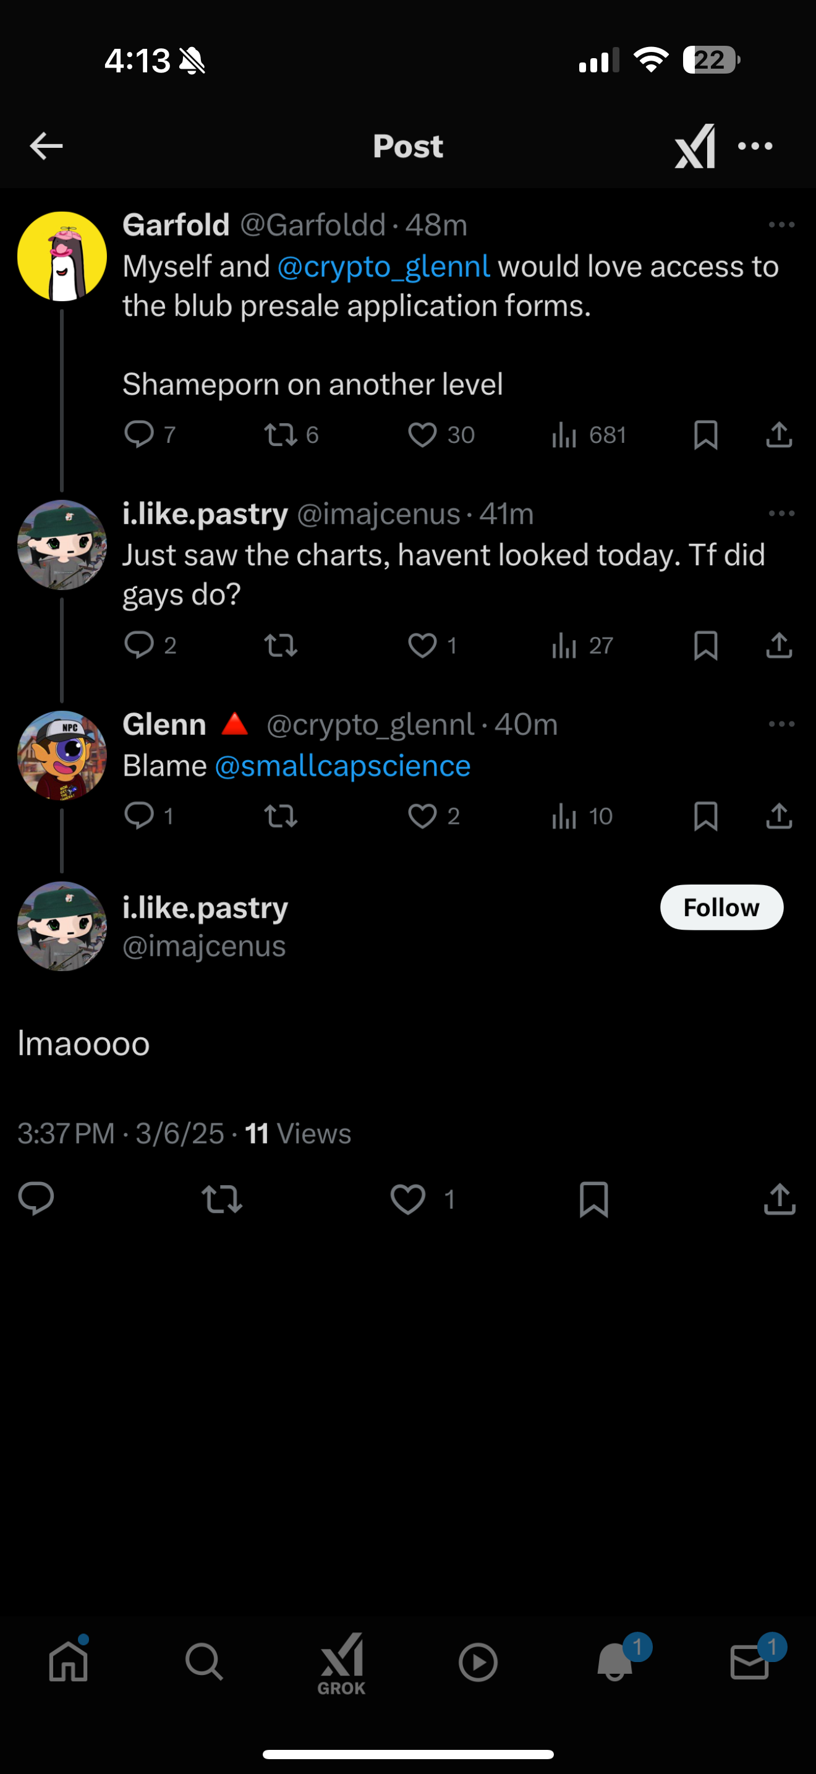Image resolution: width=816 pixels, height=1774 pixels.
Task: Open the Search tab in bottom bar
Action: point(205,1662)
